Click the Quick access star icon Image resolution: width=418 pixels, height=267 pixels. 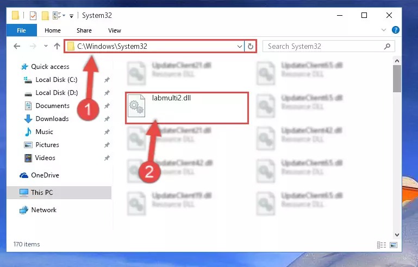(24, 67)
